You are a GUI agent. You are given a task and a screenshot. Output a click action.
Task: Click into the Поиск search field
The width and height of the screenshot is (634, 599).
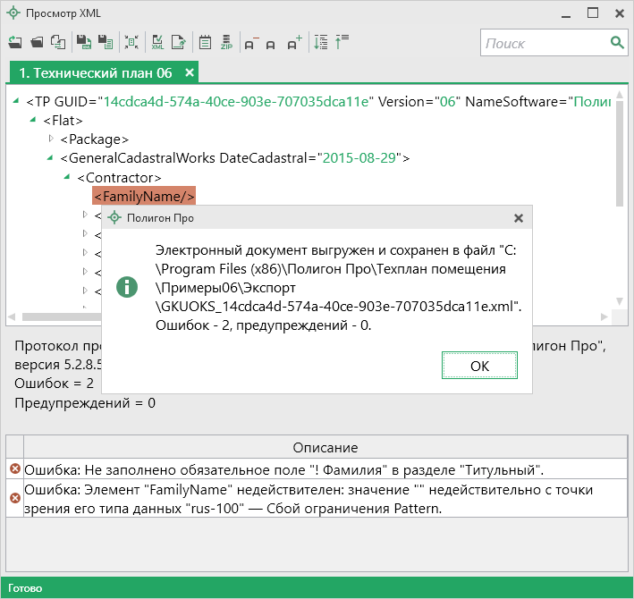click(x=544, y=43)
